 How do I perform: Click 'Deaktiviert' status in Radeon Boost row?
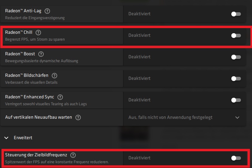click(x=139, y=57)
